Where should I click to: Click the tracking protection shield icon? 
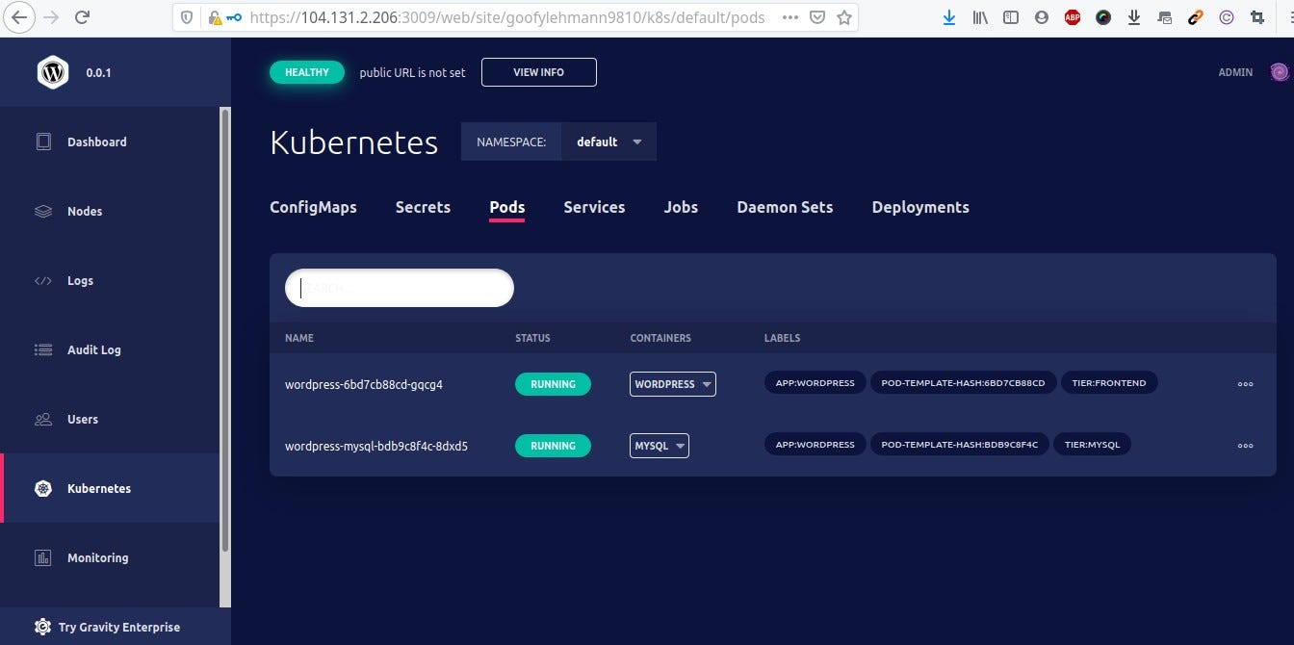[188, 17]
